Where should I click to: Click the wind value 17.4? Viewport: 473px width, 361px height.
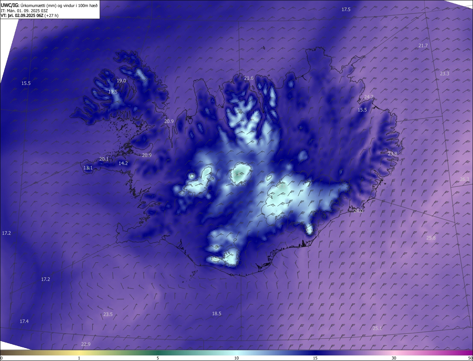[24, 322]
